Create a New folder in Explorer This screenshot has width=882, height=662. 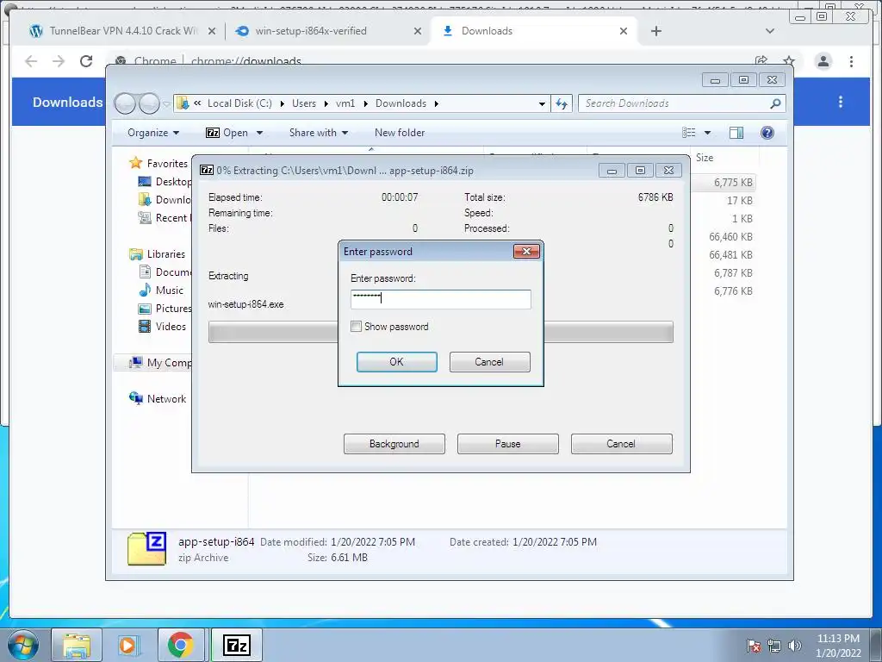point(400,133)
